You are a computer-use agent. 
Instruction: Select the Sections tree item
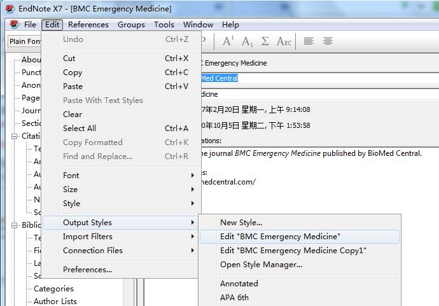point(31,123)
